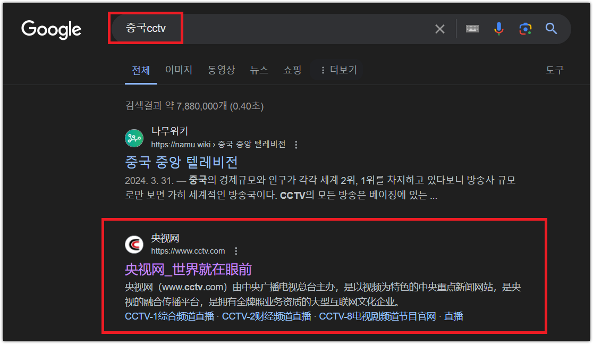Viewport: 593px width, 344px height.
Task: Open the CCTV-1综合频道直播 sitelink
Action: (x=170, y=316)
